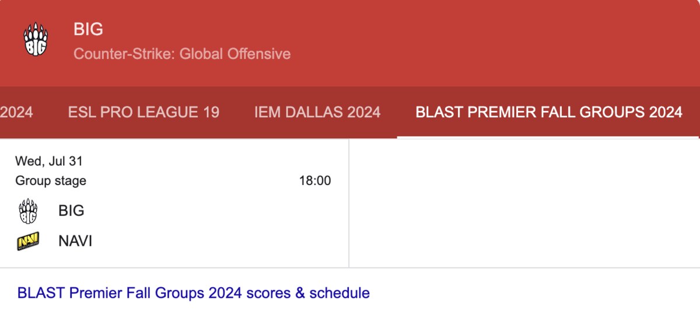Click the yellow NAVI team logo
The image size is (700, 317).
(28, 241)
